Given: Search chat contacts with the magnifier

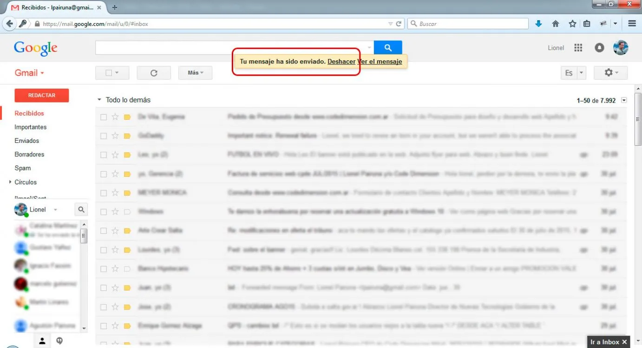Looking at the screenshot, I should coord(81,210).
